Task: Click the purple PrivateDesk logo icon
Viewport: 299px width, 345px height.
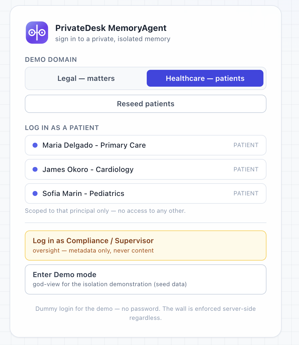Action: 37,33
